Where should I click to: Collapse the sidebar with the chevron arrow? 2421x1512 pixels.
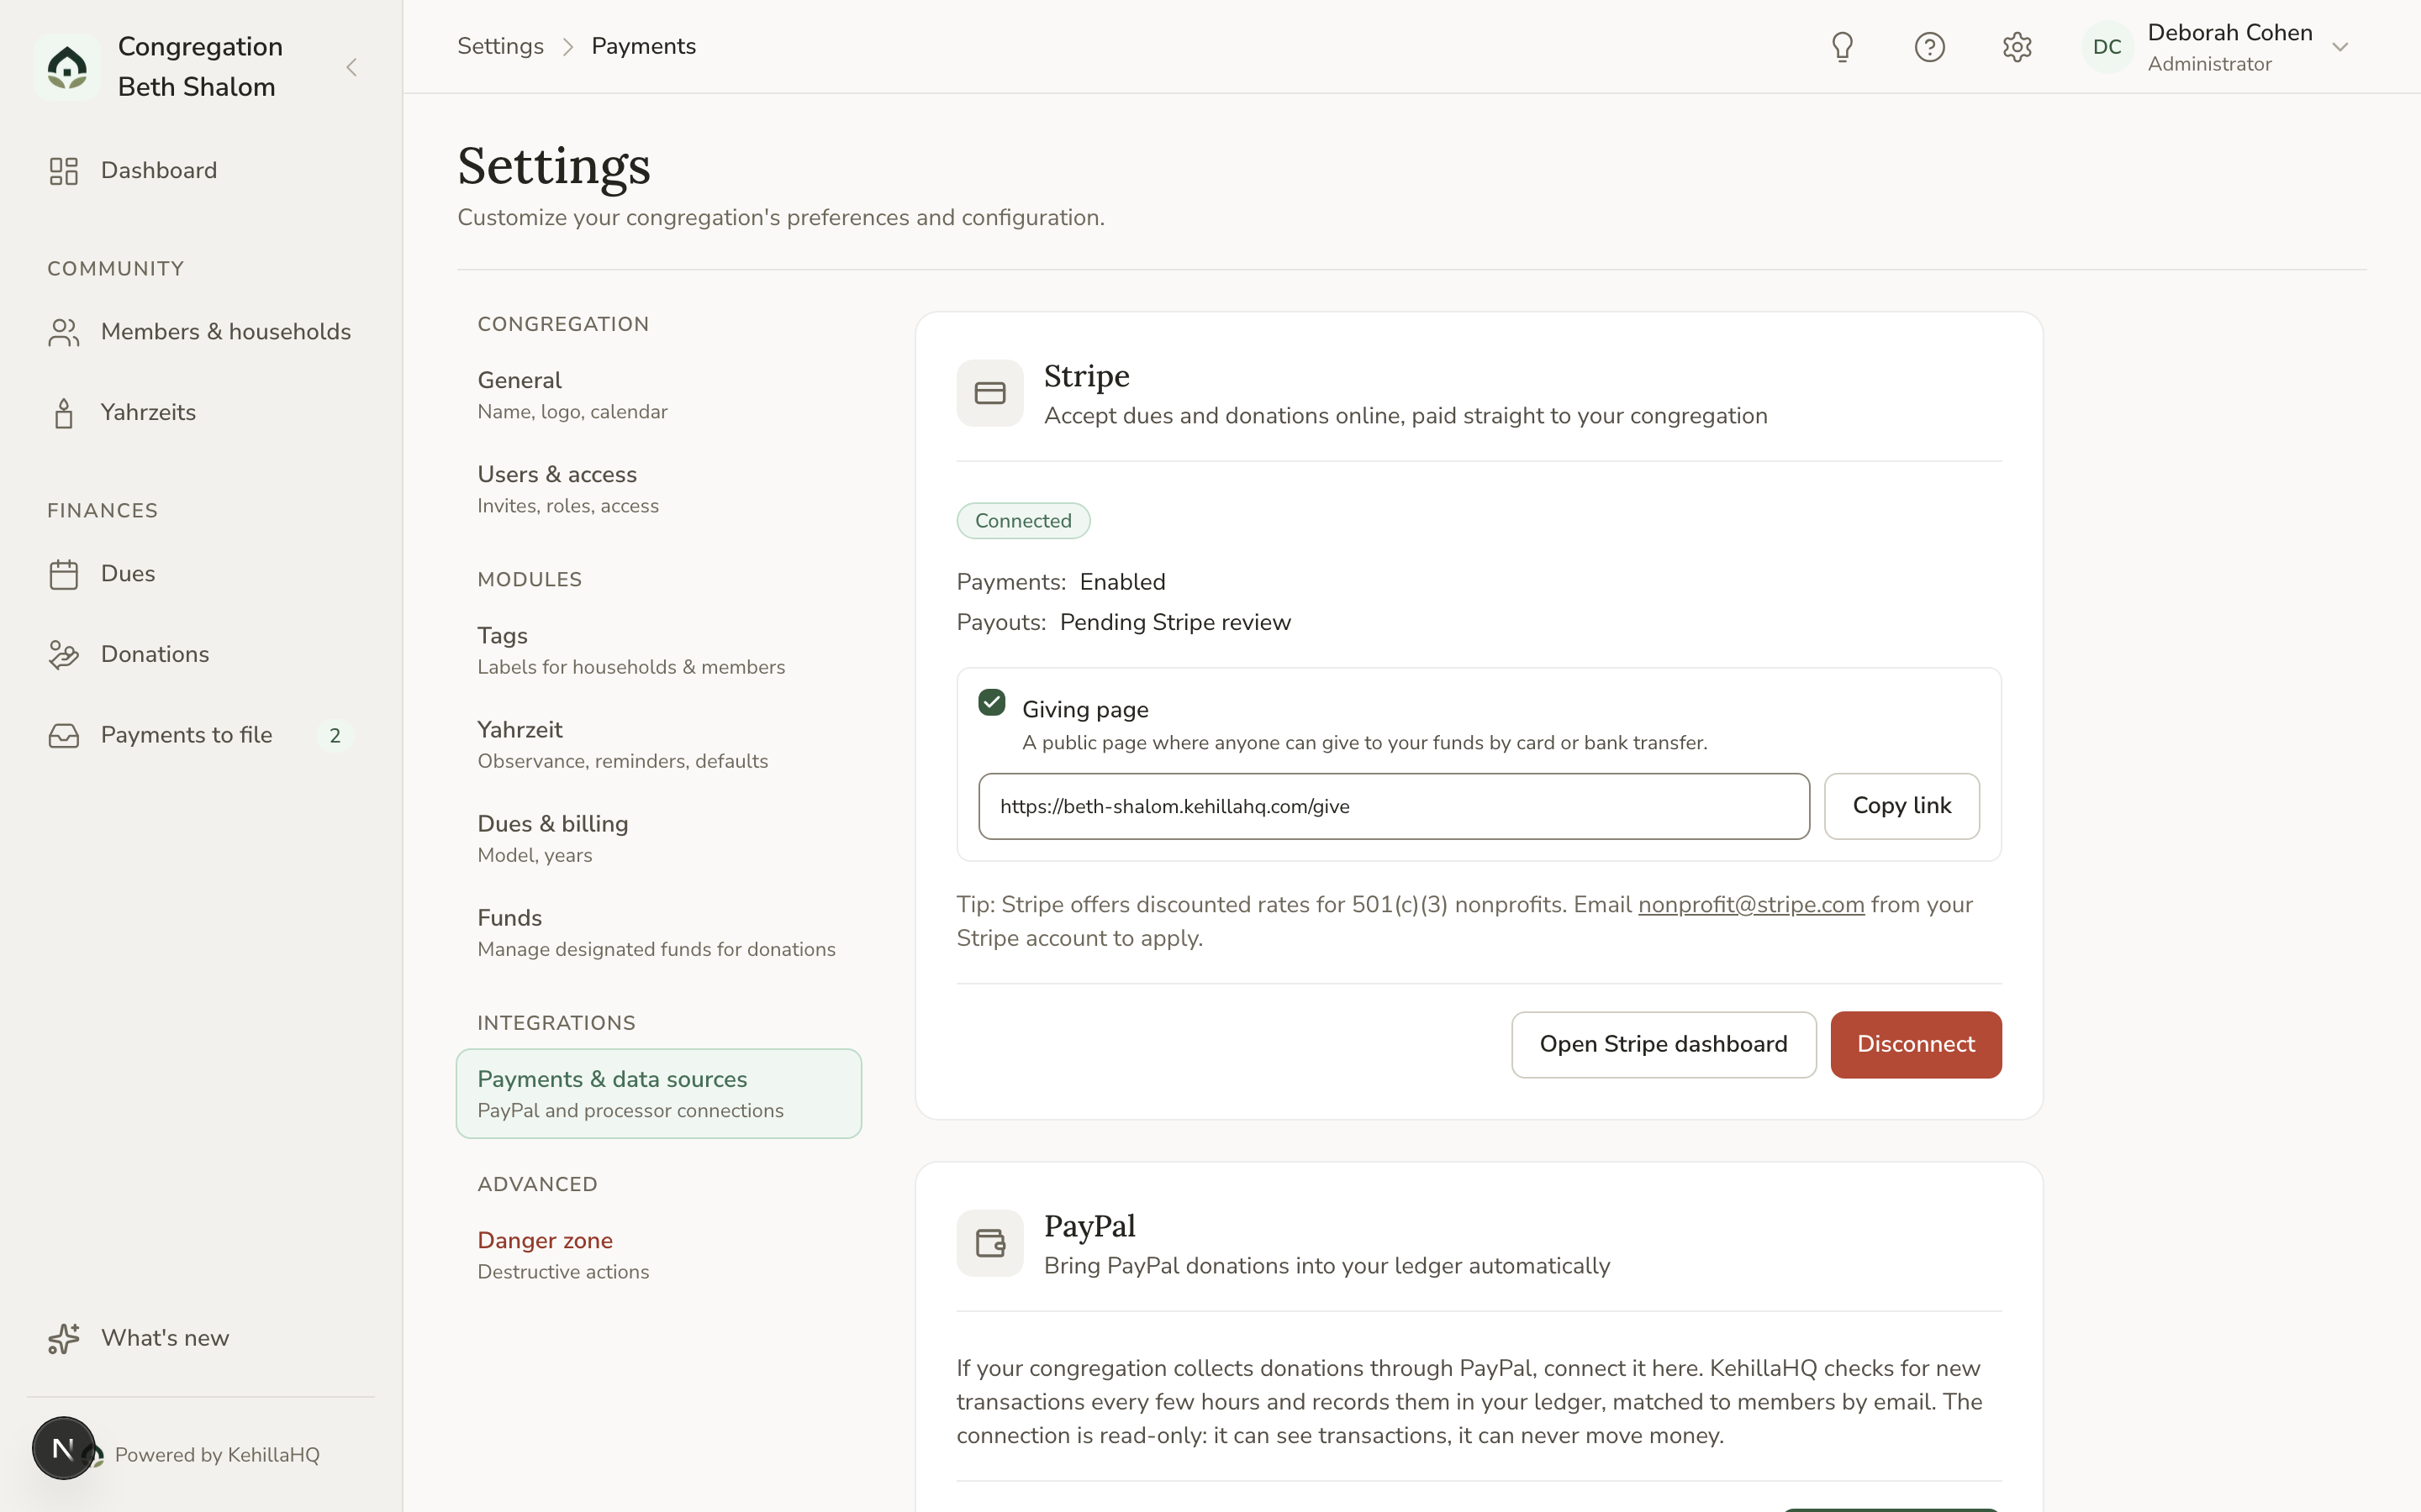[351, 67]
